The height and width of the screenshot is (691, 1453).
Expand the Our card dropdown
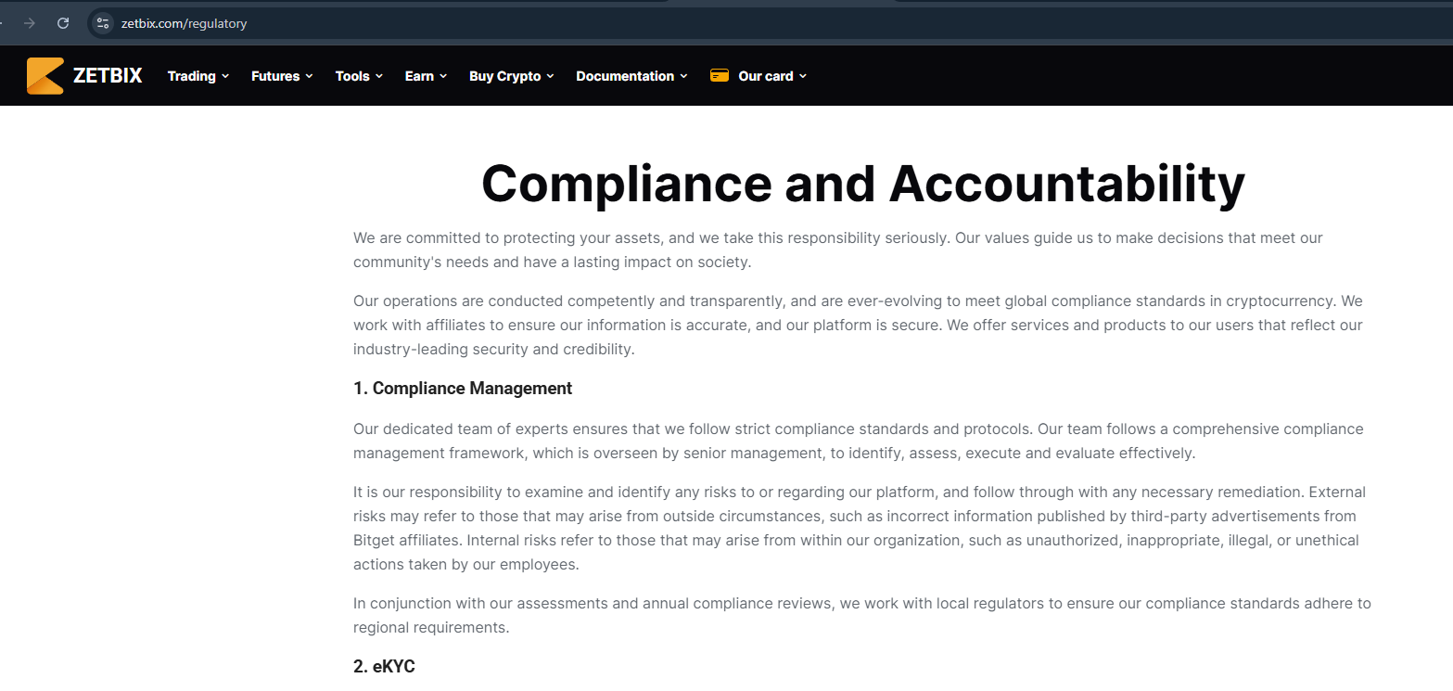click(772, 76)
